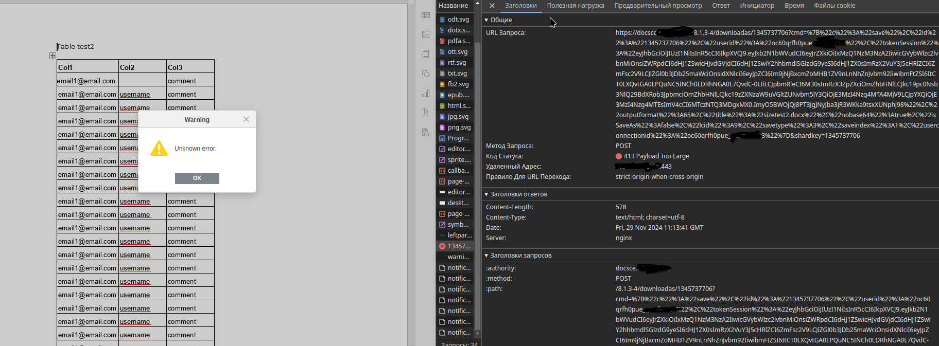939x346 pixels.
Task: Click the table move handle icon
Action: point(53,56)
